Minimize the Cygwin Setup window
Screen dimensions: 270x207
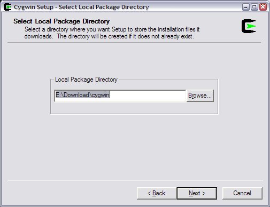(246, 7)
